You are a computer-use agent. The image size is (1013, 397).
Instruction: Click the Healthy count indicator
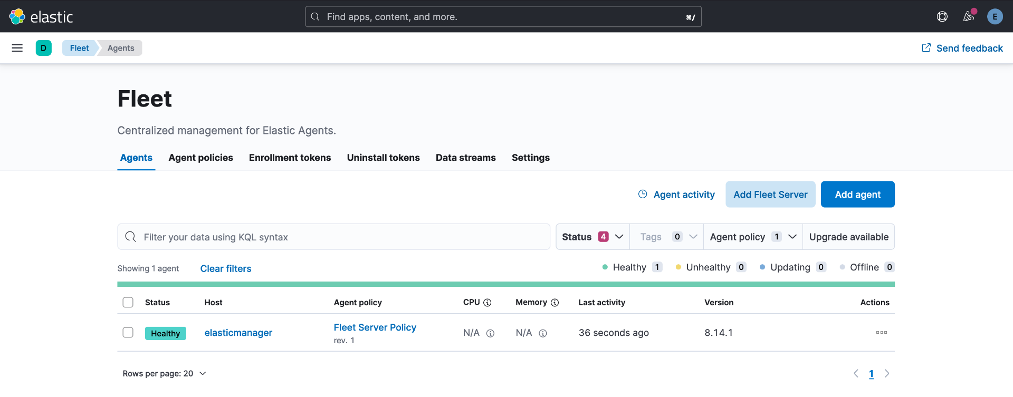(633, 267)
